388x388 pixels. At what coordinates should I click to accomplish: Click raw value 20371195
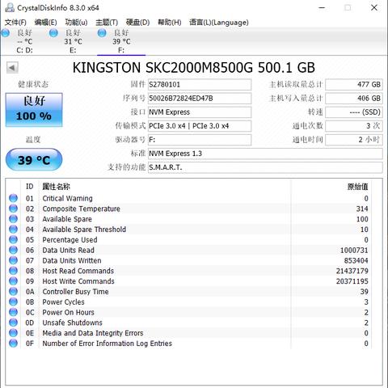tap(352, 281)
